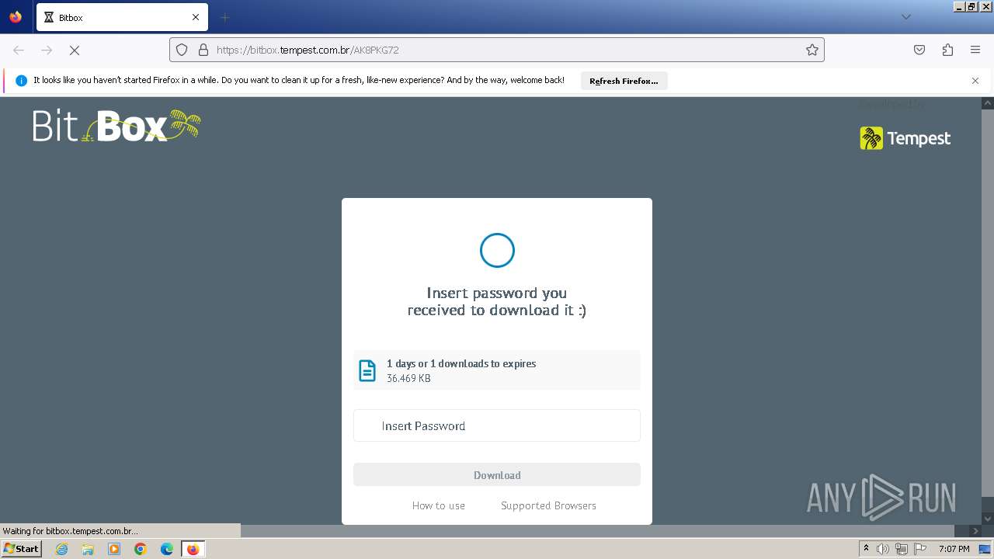This screenshot has height=559, width=994.
Task: Show hidden system tray icons
Action: (866, 549)
